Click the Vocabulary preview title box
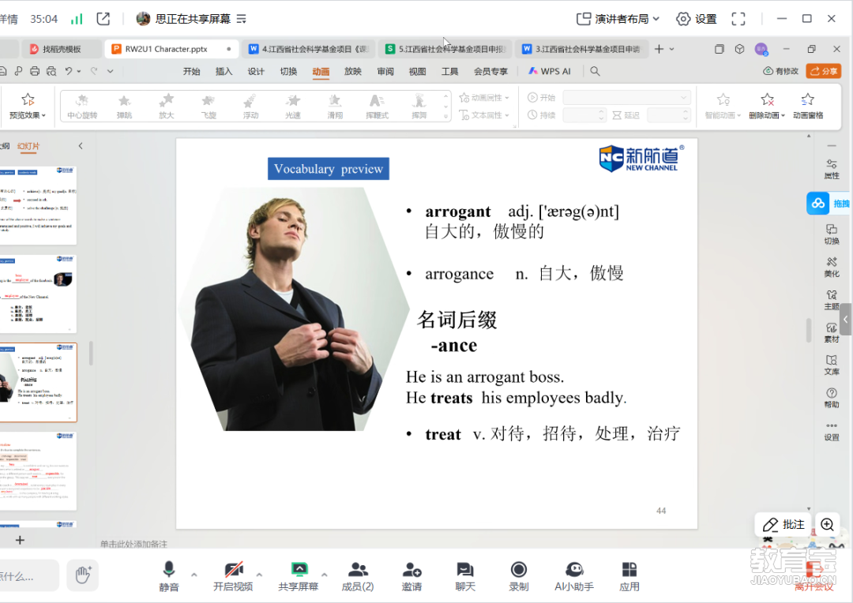Viewport: 853px width, 603px height. (328, 169)
